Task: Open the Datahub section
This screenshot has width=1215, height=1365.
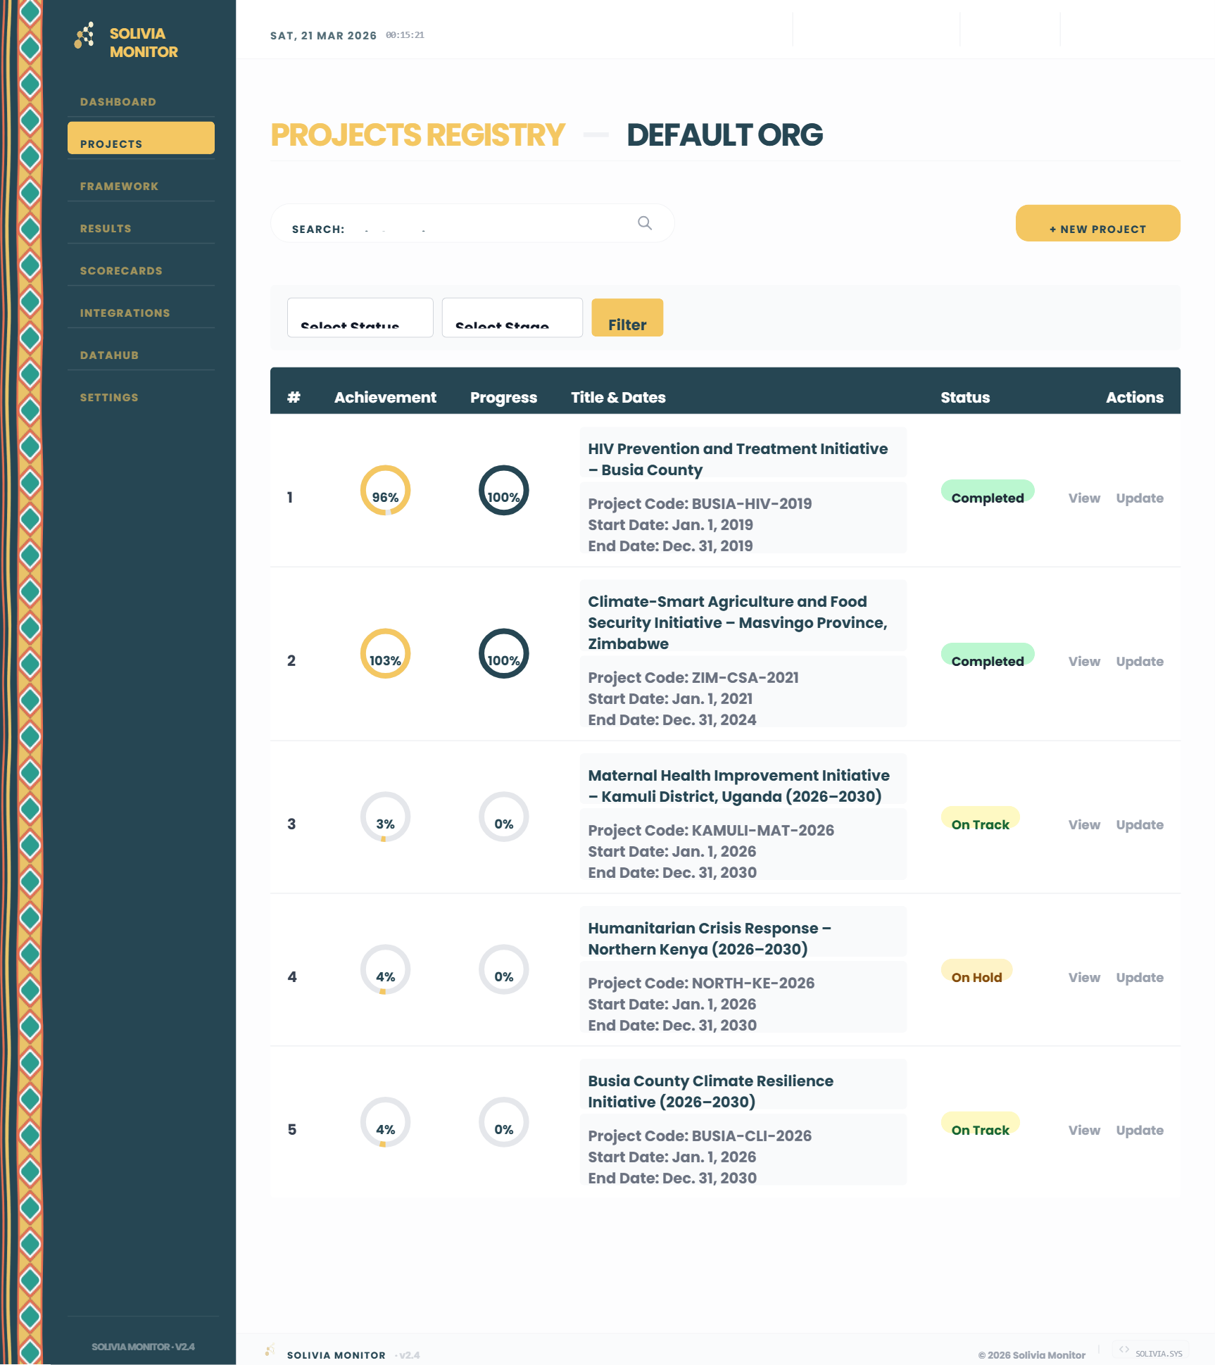Action: click(x=109, y=355)
